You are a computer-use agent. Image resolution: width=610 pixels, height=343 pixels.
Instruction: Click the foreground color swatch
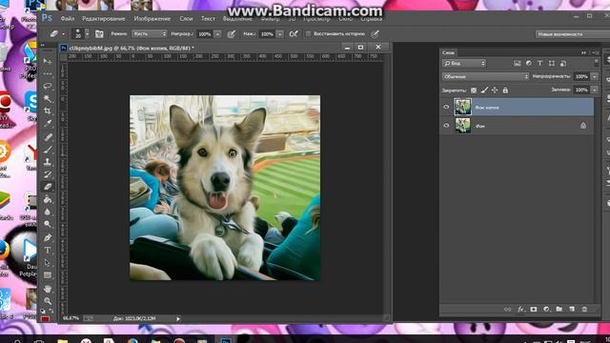click(x=45, y=319)
